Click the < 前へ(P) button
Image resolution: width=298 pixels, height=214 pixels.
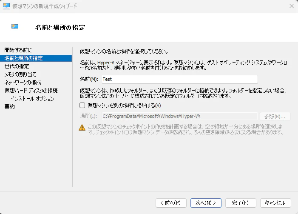click(171, 203)
